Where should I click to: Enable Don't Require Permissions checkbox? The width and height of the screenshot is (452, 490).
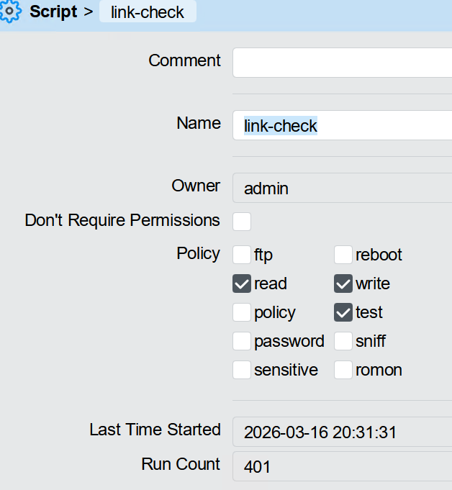(242, 221)
